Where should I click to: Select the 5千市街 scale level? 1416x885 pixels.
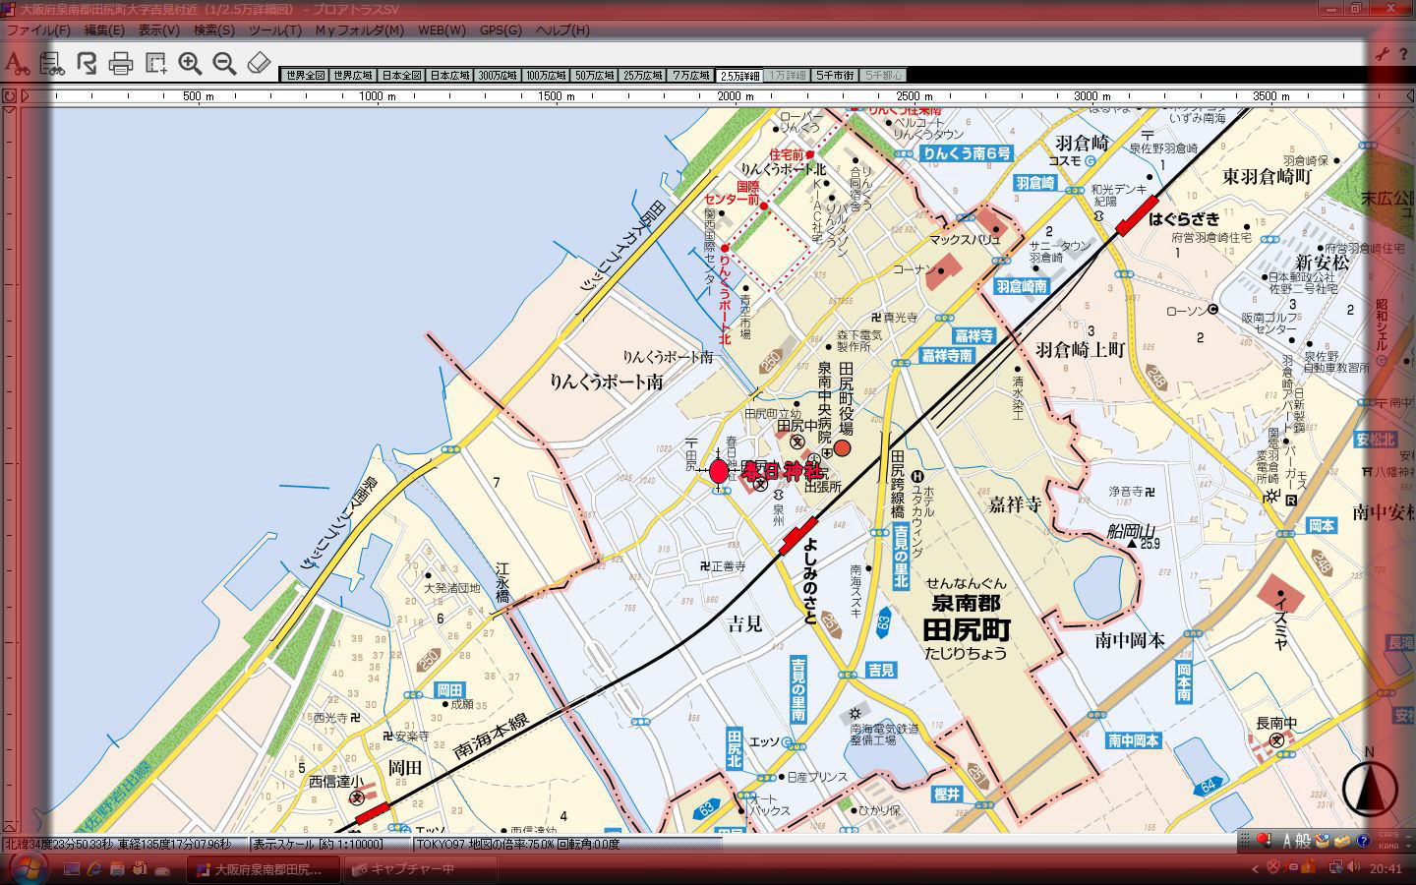pos(835,76)
